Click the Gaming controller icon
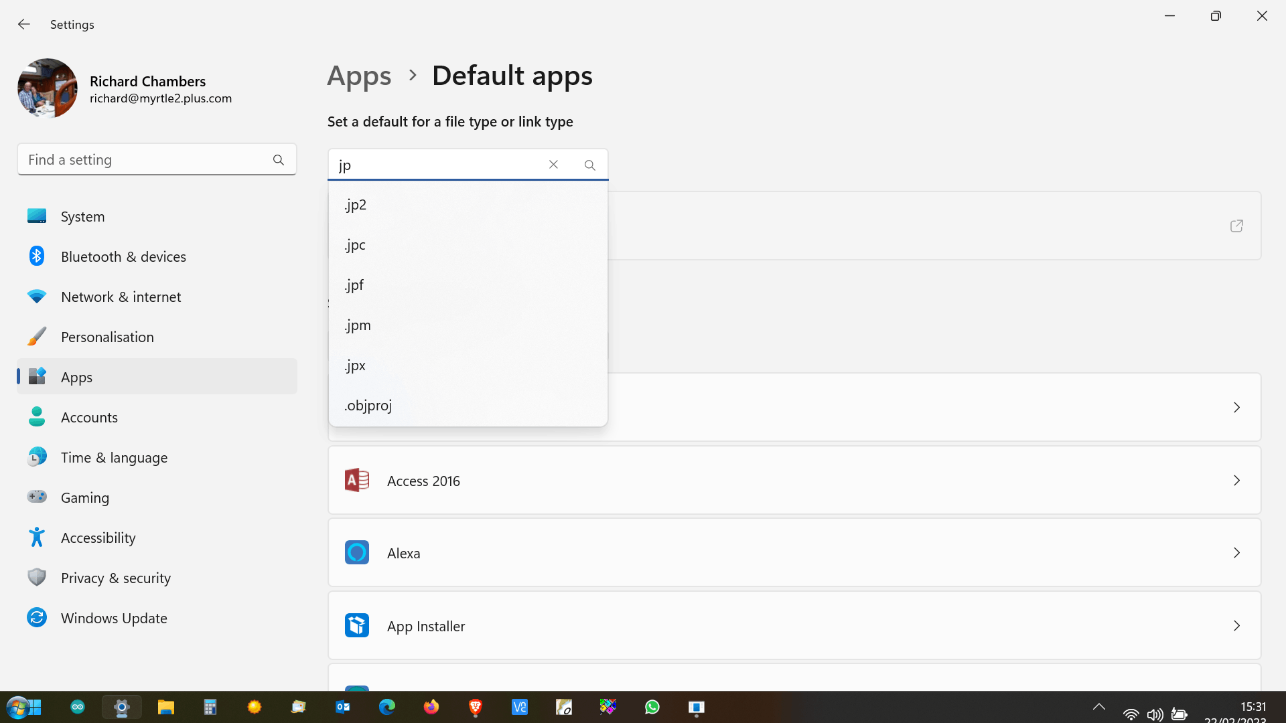Screen dimensions: 1286x723 tap(37, 497)
